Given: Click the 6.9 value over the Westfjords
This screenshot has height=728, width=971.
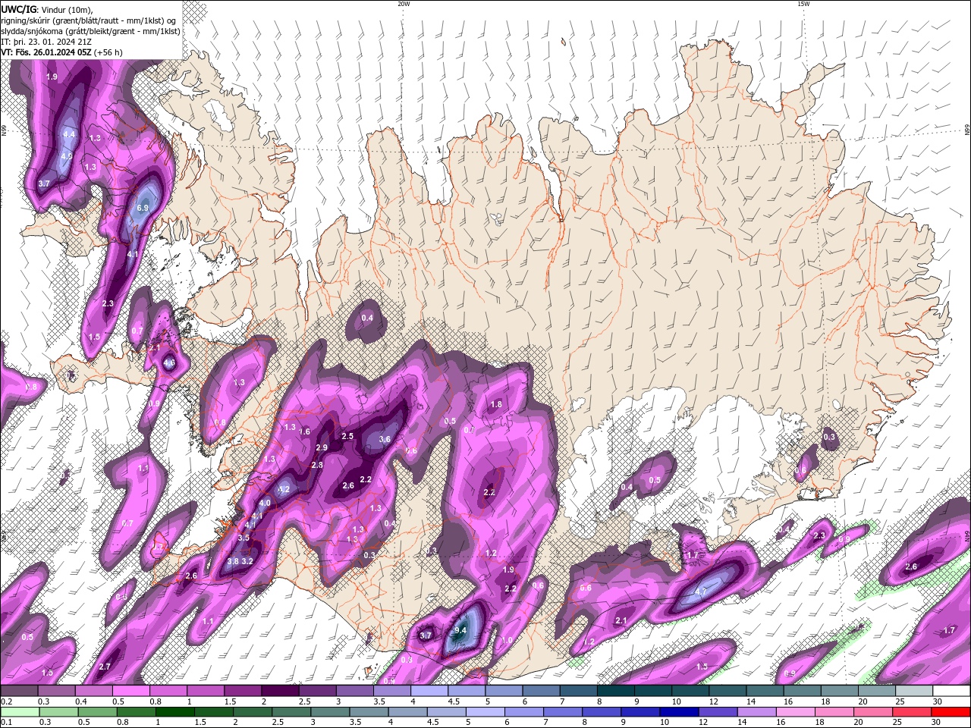Looking at the screenshot, I should click(x=143, y=208).
